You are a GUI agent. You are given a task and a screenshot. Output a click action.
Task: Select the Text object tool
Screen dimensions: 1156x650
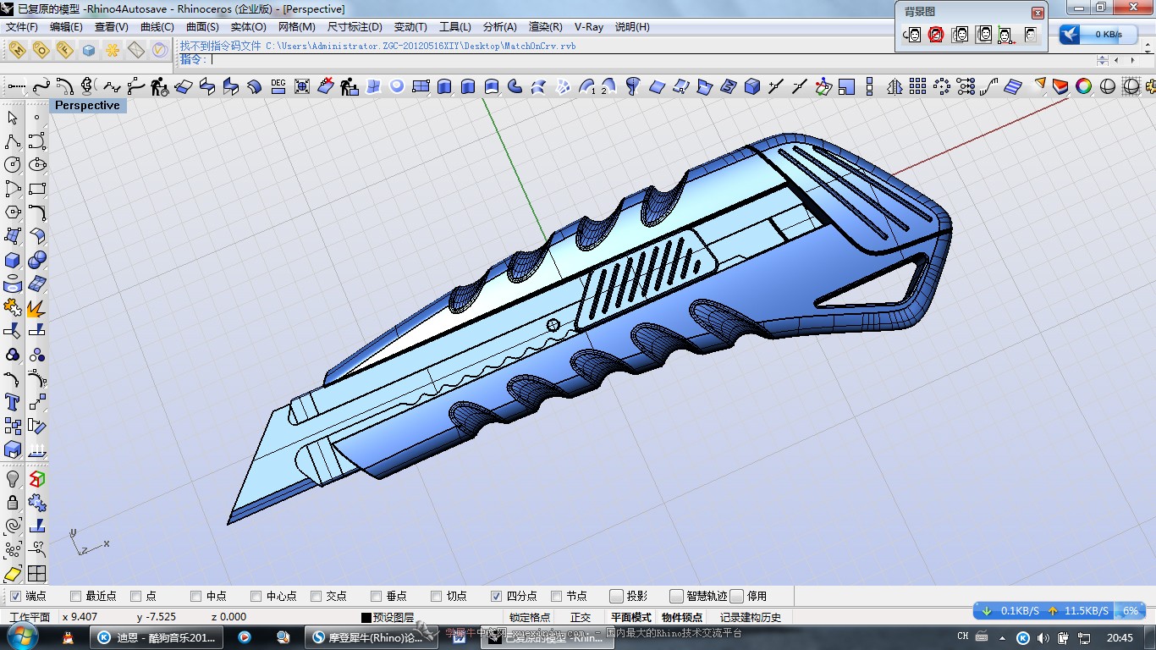(13, 402)
